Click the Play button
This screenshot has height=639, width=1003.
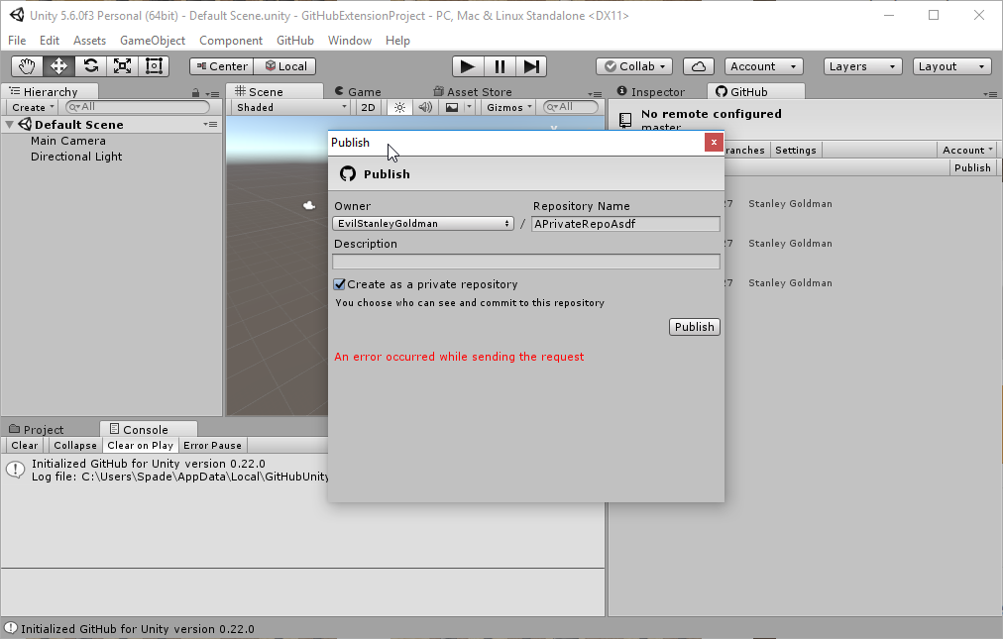pyautogui.click(x=468, y=66)
